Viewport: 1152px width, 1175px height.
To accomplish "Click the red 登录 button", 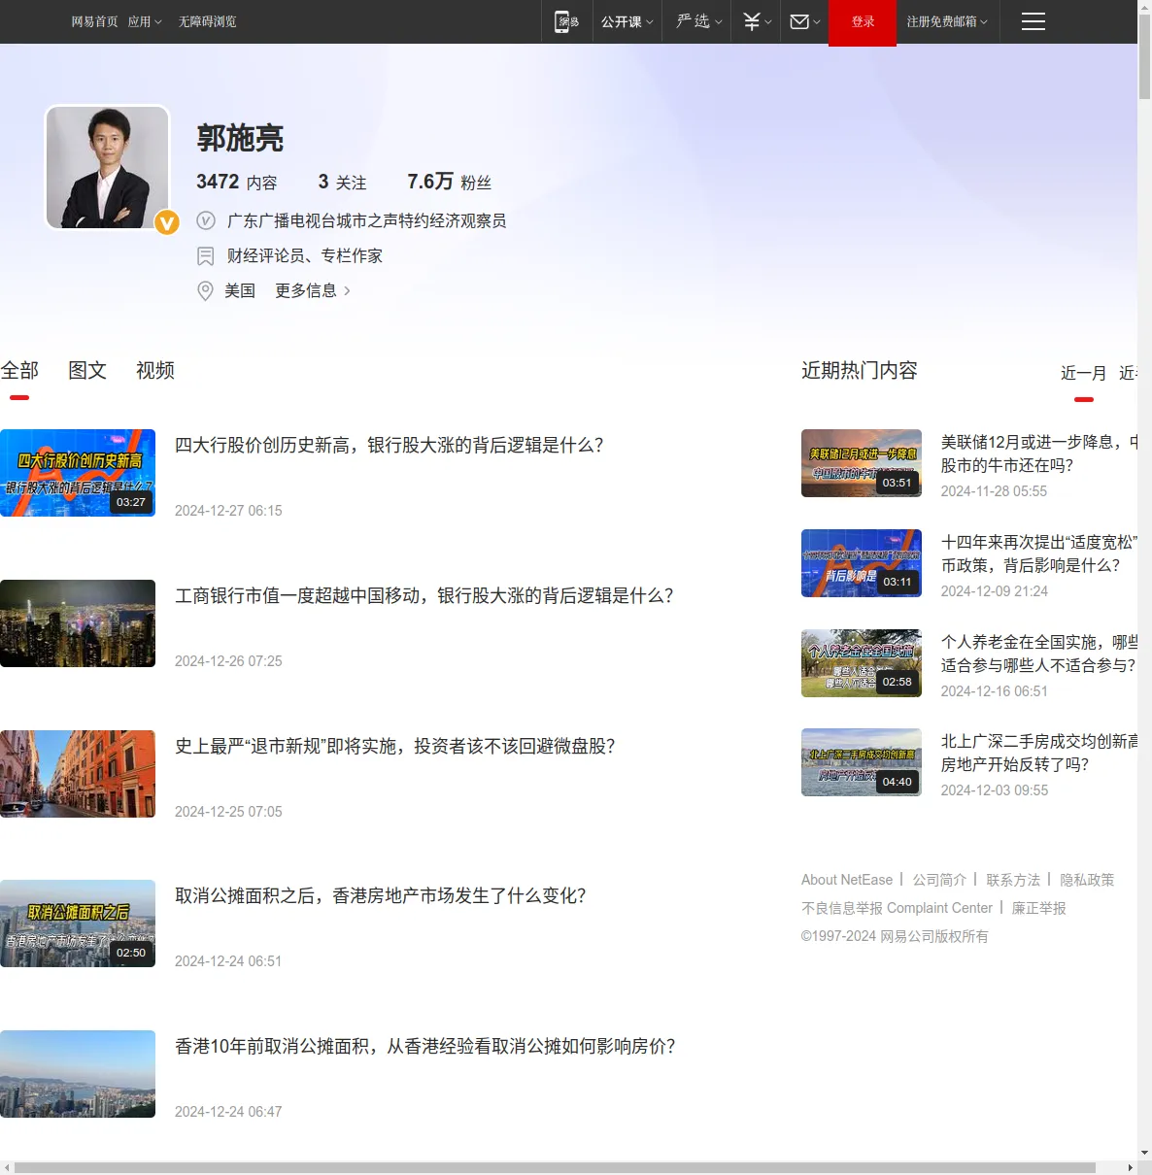I will 863,22.
